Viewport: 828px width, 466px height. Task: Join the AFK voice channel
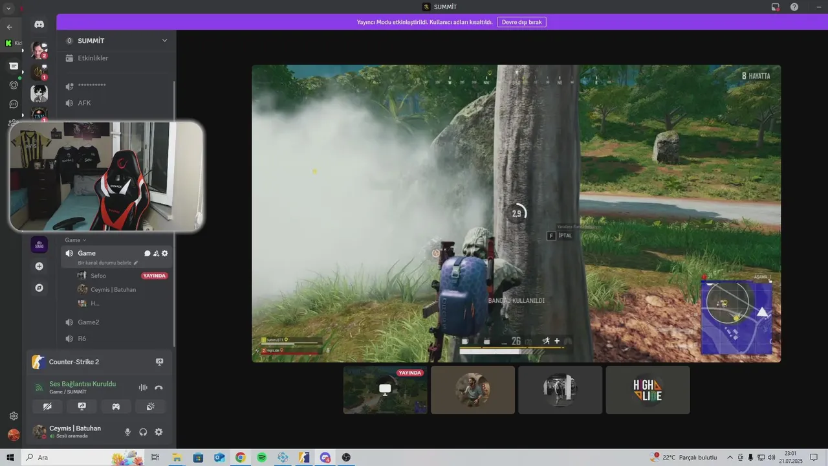[84, 103]
